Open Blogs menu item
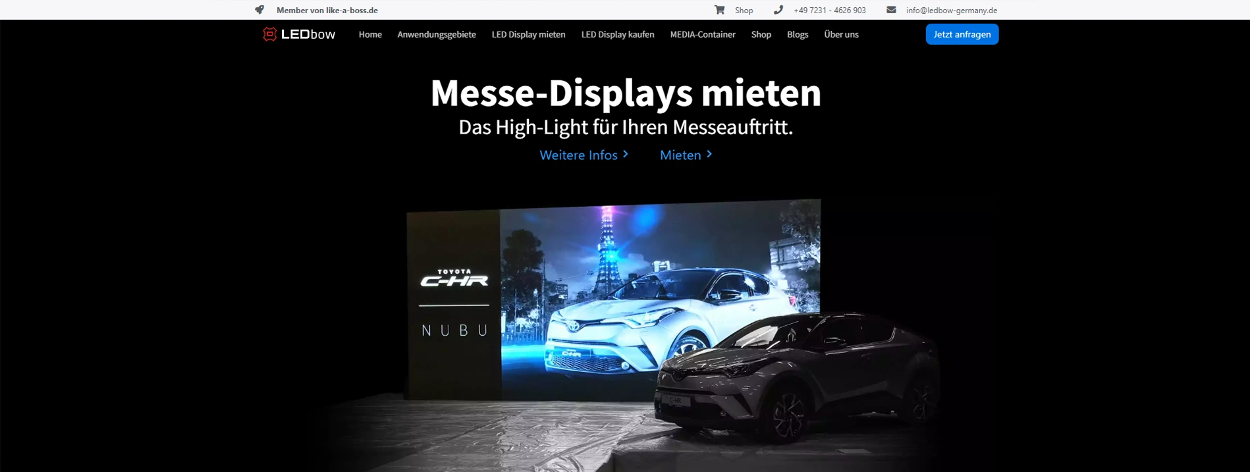The height and width of the screenshot is (472, 1250). (x=798, y=34)
